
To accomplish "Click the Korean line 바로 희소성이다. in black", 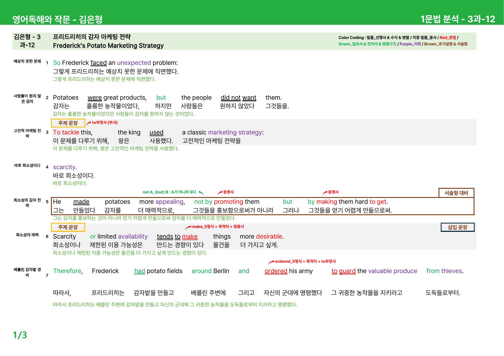I will (x=74, y=176).
